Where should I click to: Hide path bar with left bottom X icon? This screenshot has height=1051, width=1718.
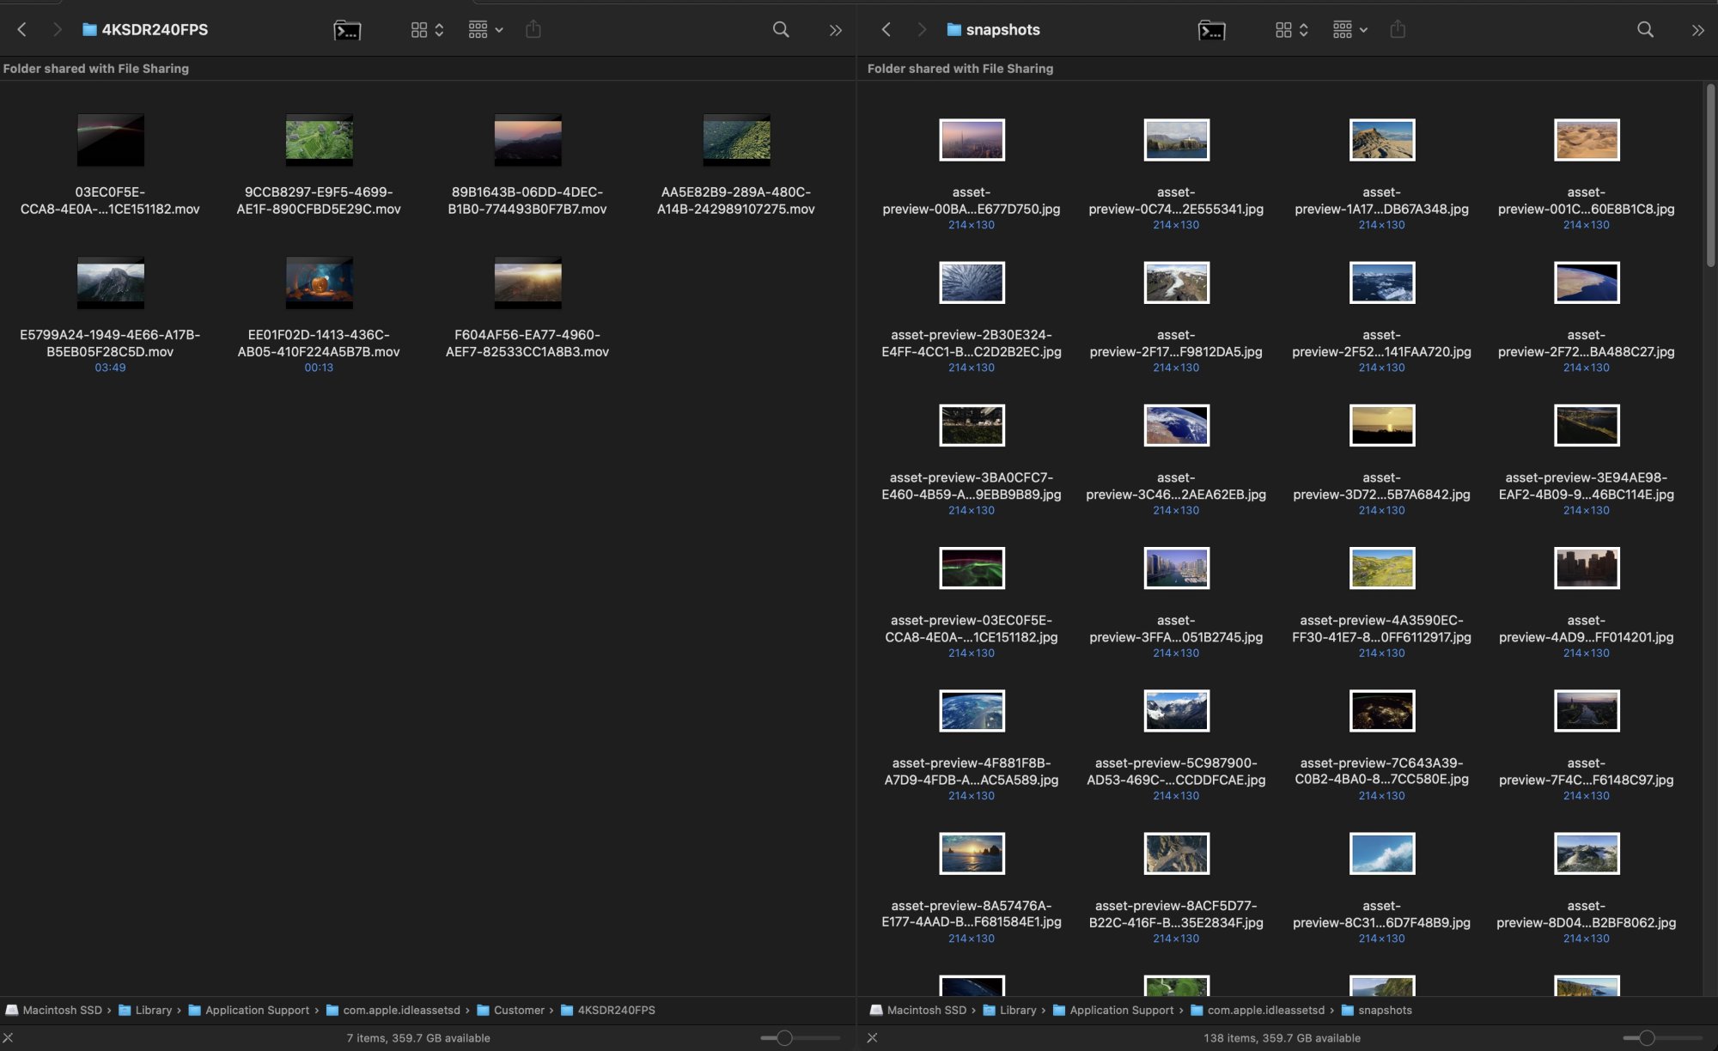[9, 1037]
